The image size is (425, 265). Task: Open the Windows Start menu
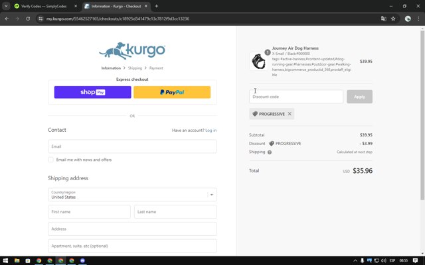click(5, 260)
